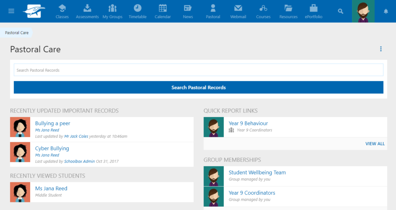Expand the three-dot page options menu
Image resolution: width=396 pixels, height=210 pixels.
pos(381,49)
